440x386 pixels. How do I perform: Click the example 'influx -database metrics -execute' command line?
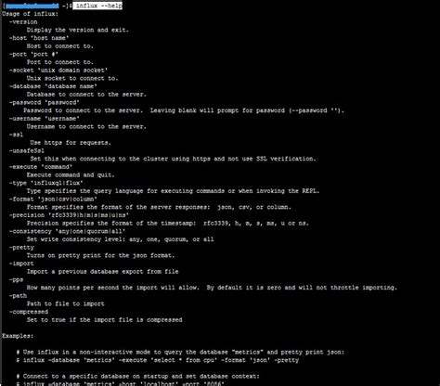tap(158, 360)
